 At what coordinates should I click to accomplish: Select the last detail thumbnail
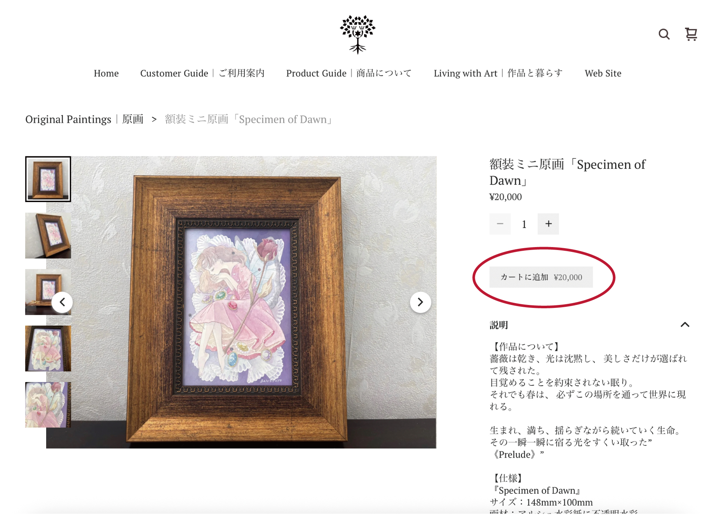pyautogui.click(x=48, y=405)
